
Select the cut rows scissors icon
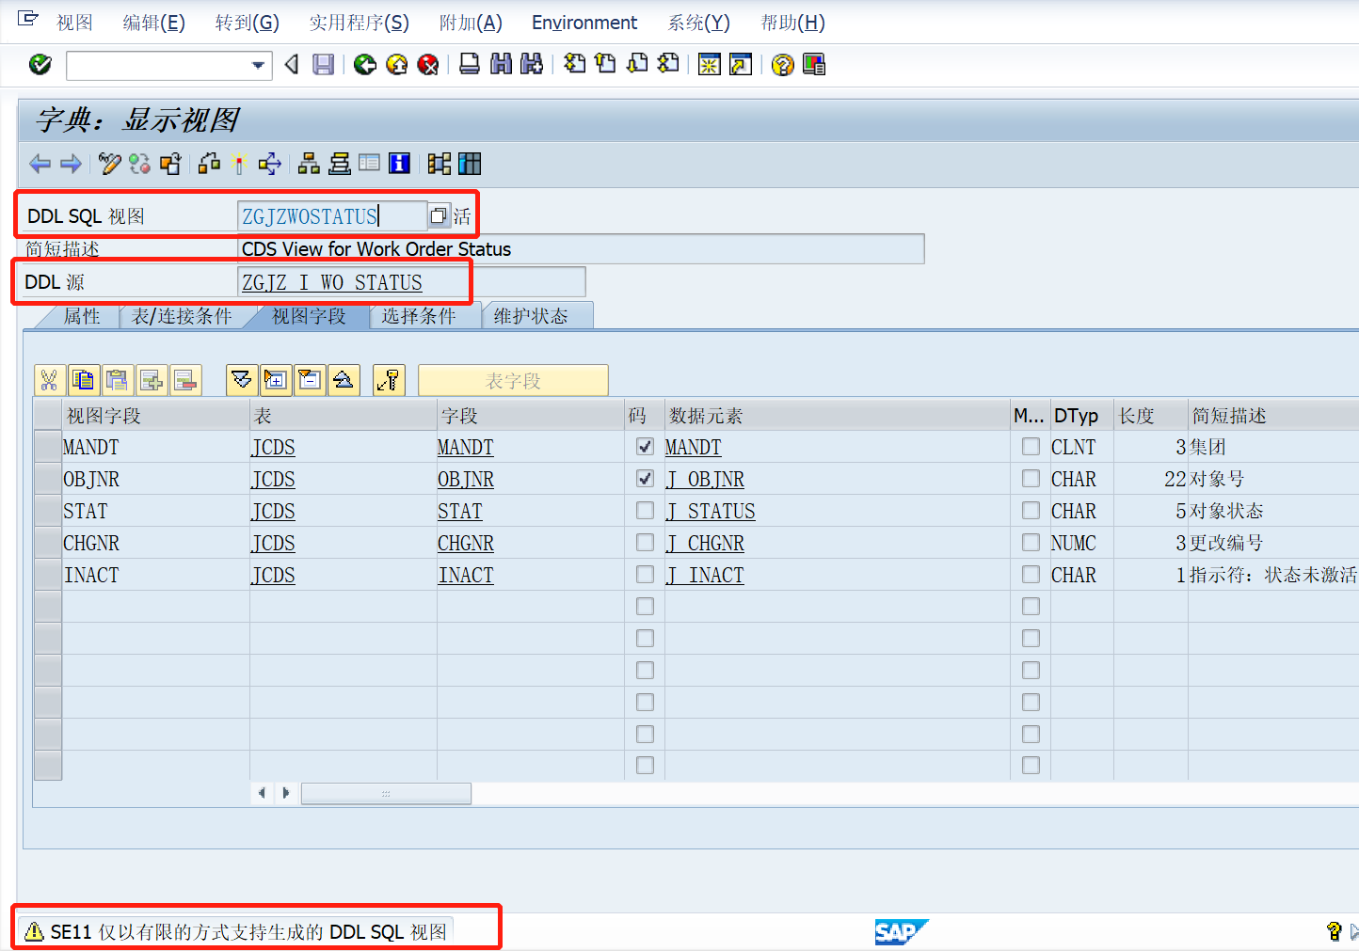click(49, 379)
